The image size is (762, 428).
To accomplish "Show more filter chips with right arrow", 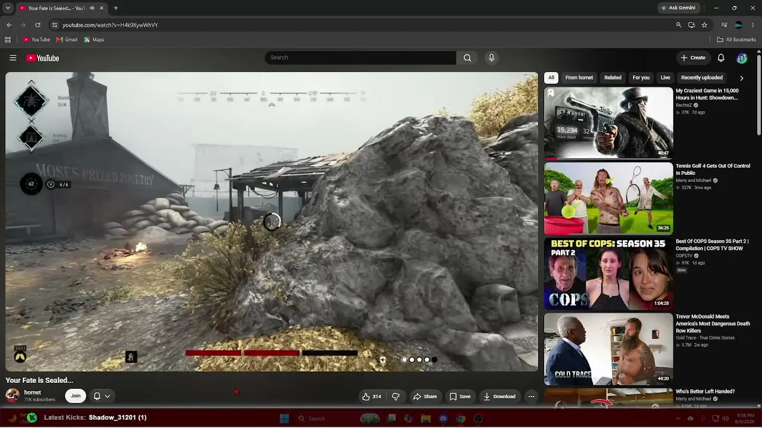I will point(741,78).
